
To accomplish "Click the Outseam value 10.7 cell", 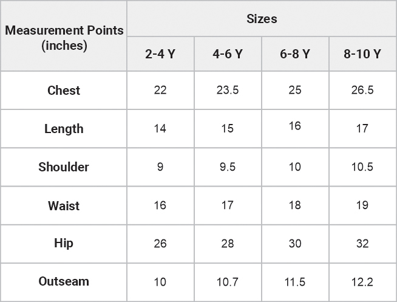I will (x=228, y=282).
